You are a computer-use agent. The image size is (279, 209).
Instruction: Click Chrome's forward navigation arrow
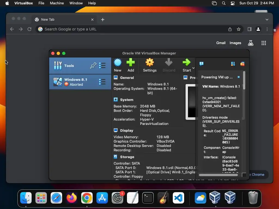21,29
